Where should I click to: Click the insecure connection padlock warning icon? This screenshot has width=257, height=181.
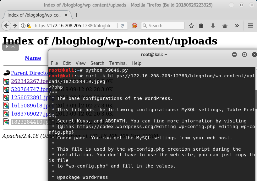point(29,26)
